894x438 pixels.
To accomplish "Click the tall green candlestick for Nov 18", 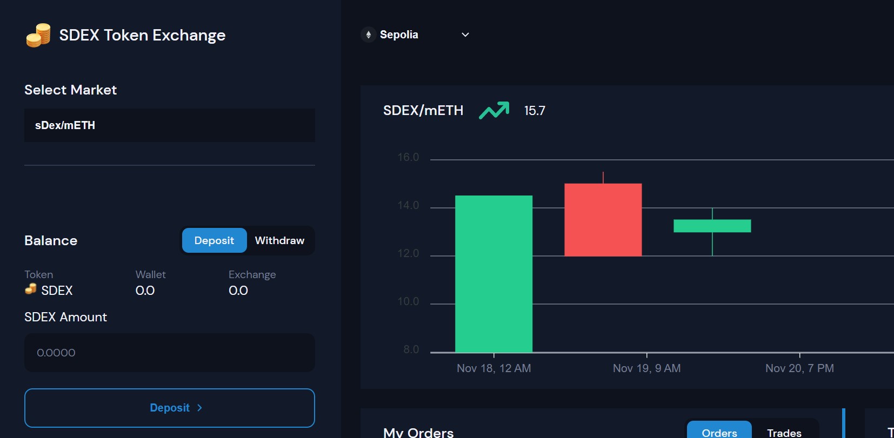I will pyautogui.click(x=493, y=274).
